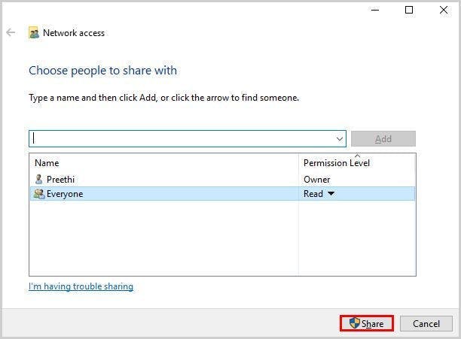461x339 pixels.
Task: Click the Preethi user icon
Action: coord(39,179)
